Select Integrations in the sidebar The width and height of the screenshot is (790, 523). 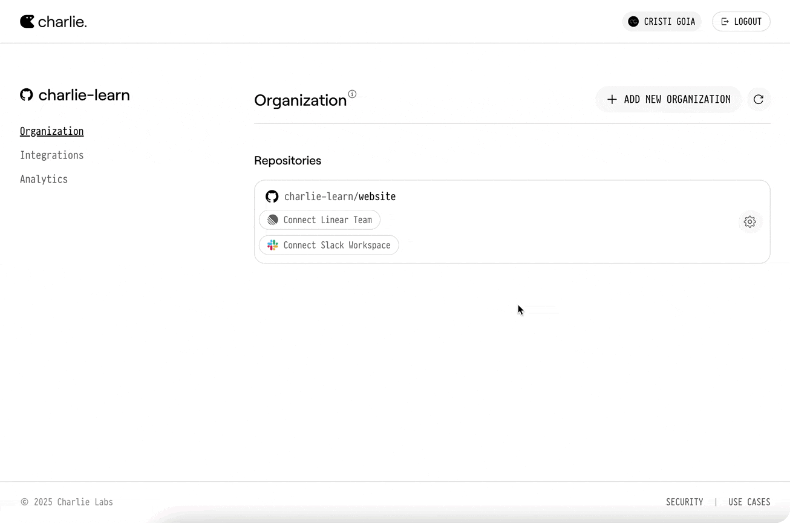click(x=51, y=155)
